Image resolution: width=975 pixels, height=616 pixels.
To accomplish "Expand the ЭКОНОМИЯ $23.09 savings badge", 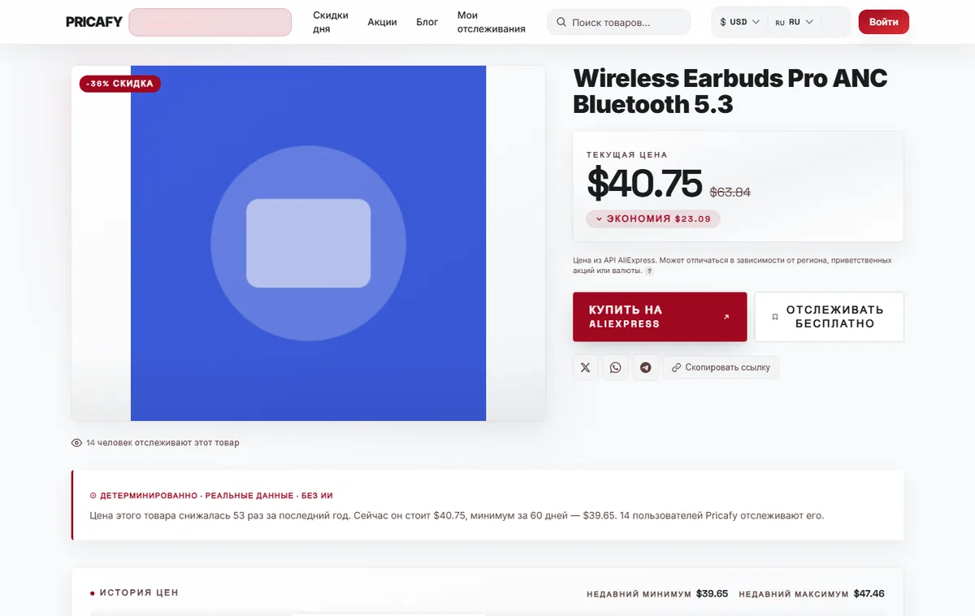I will pos(653,219).
